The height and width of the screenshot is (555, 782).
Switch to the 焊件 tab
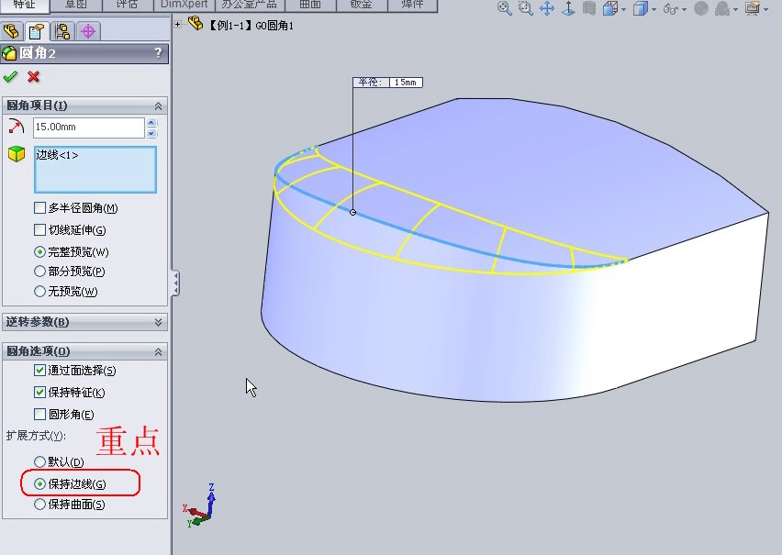(412, 5)
